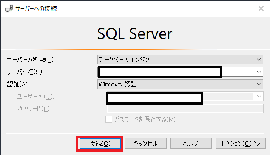Click the ユーザー名(U) label
Image resolution: width=270 pixels, height=155 pixels.
click(35, 97)
